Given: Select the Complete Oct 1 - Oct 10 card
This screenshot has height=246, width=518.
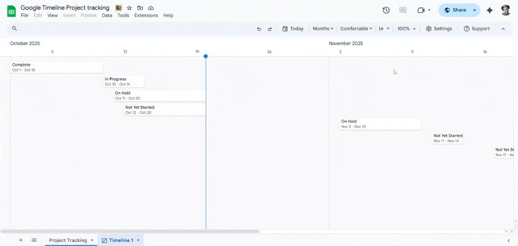Looking at the screenshot, I should [x=57, y=67].
